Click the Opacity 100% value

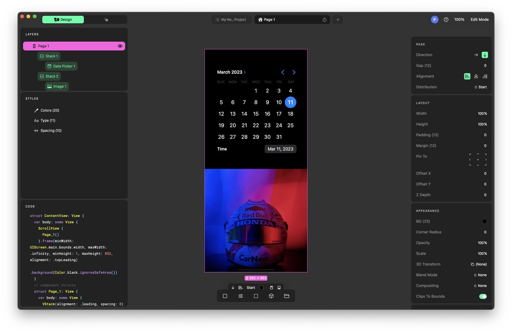tap(482, 243)
